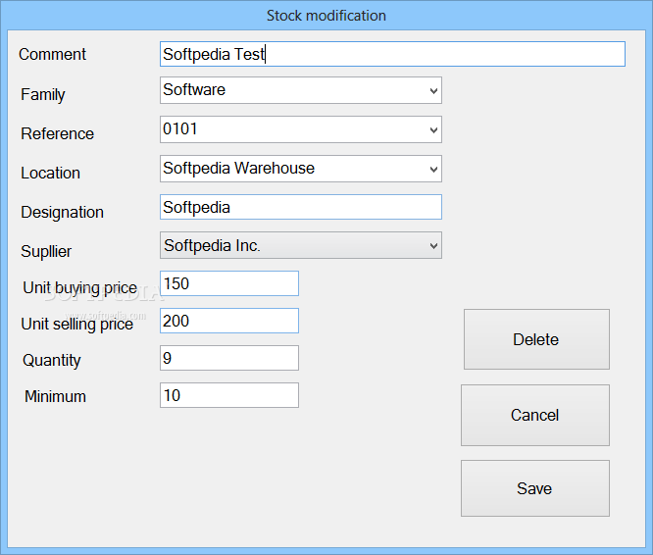Click the Comment label
Viewport: 653px width, 555px height.
(53, 54)
